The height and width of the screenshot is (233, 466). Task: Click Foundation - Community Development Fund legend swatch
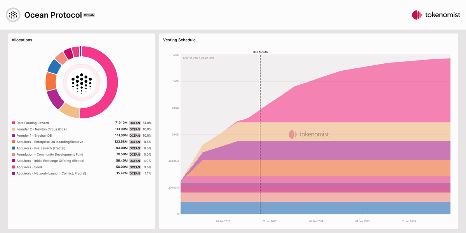(14, 155)
